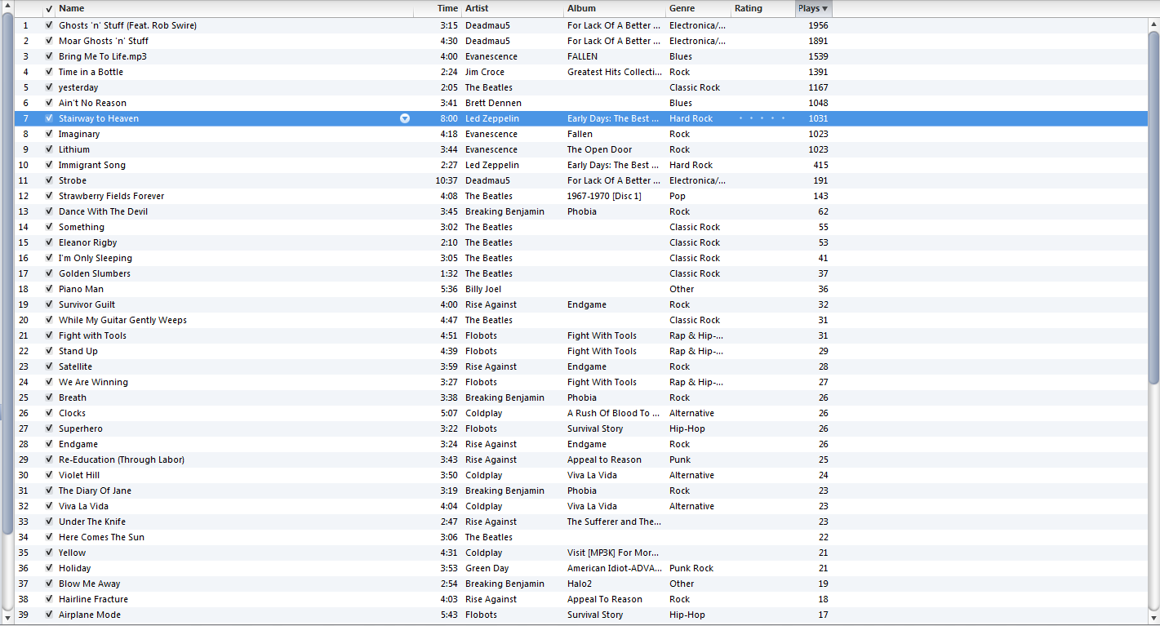The image size is (1160, 626).
Task: Select the song Violet Hill
Action: (x=79, y=475)
